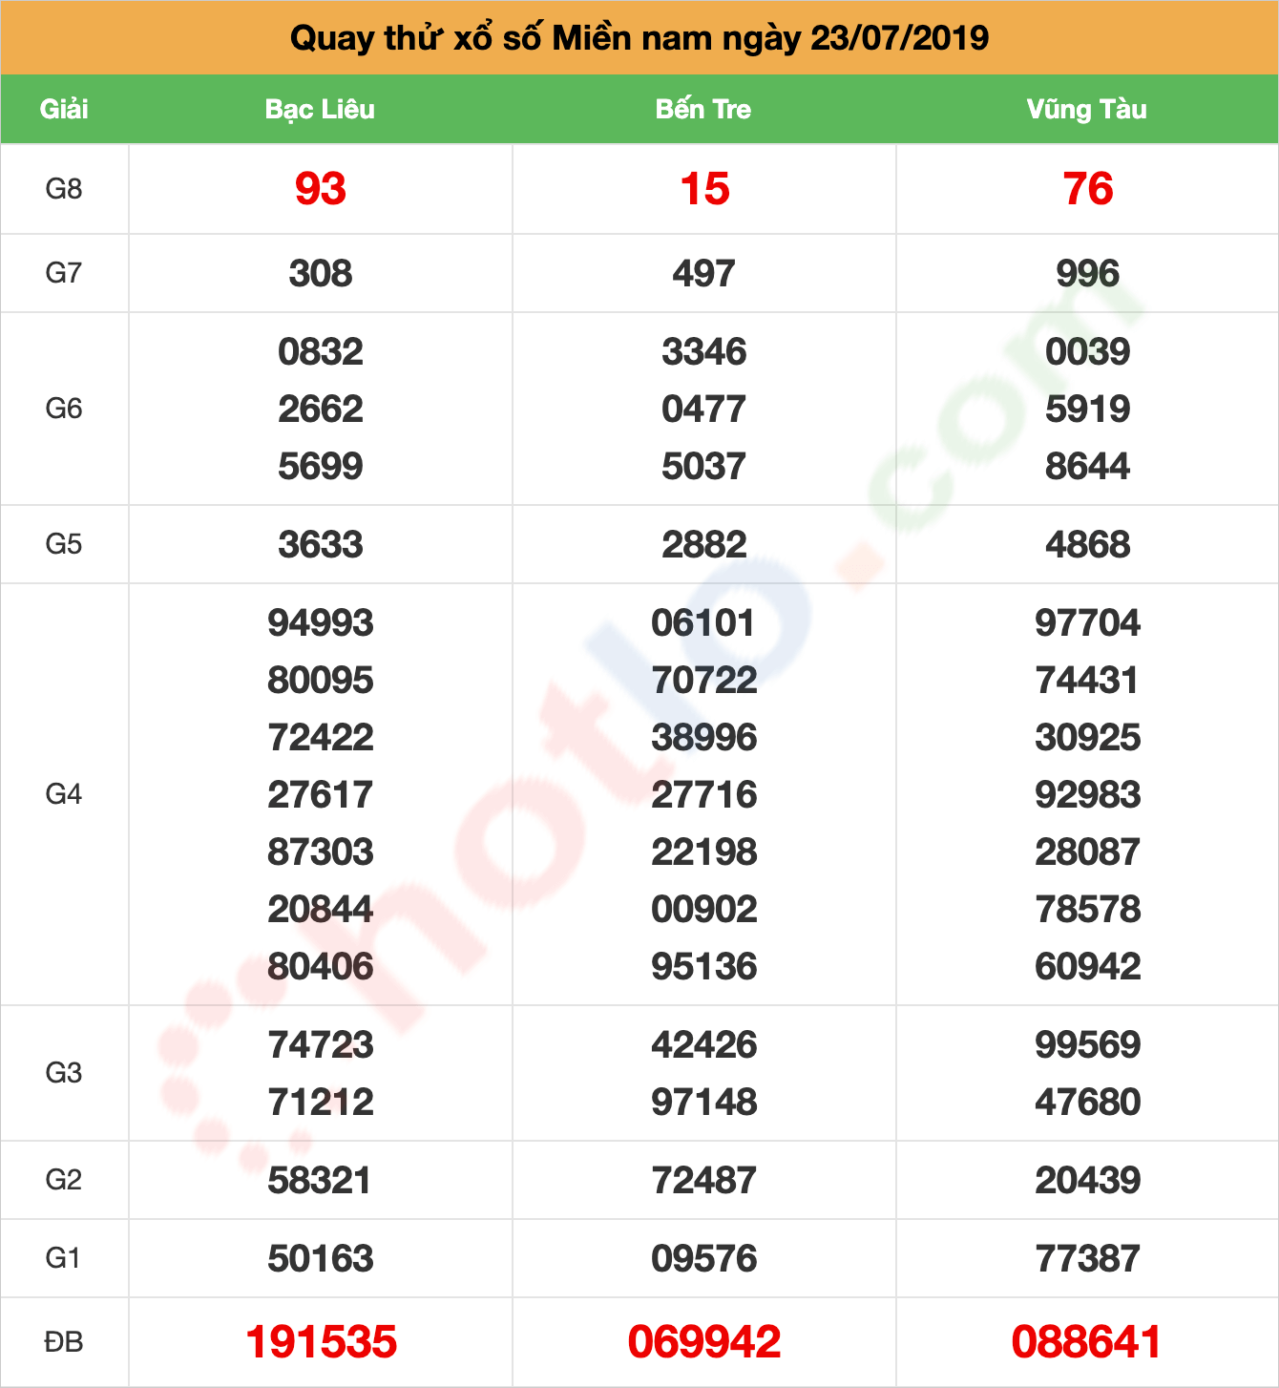Viewport: 1279px width, 1388px height.
Task: Click the G8 row label
Action: 64,189
